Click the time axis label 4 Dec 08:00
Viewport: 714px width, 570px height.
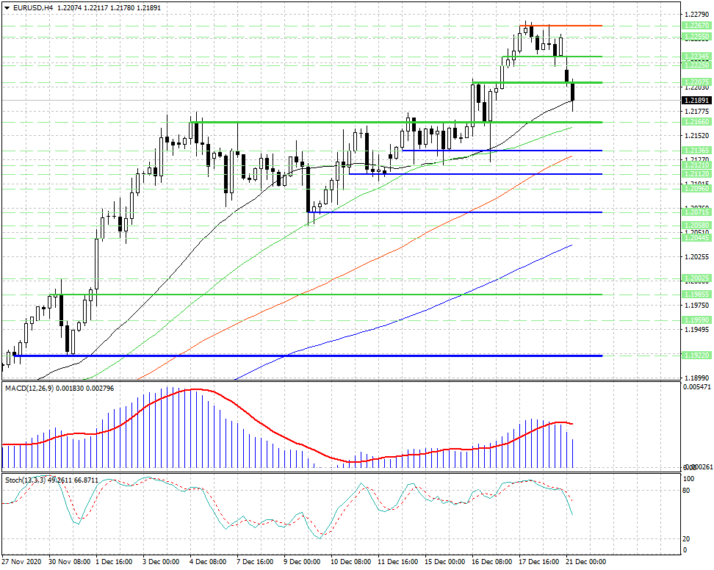click(208, 561)
